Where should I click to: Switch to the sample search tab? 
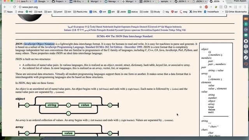tap(164, 2)
